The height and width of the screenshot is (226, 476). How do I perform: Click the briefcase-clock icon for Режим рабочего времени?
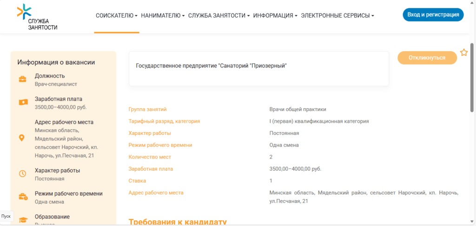tap(22, 197)
